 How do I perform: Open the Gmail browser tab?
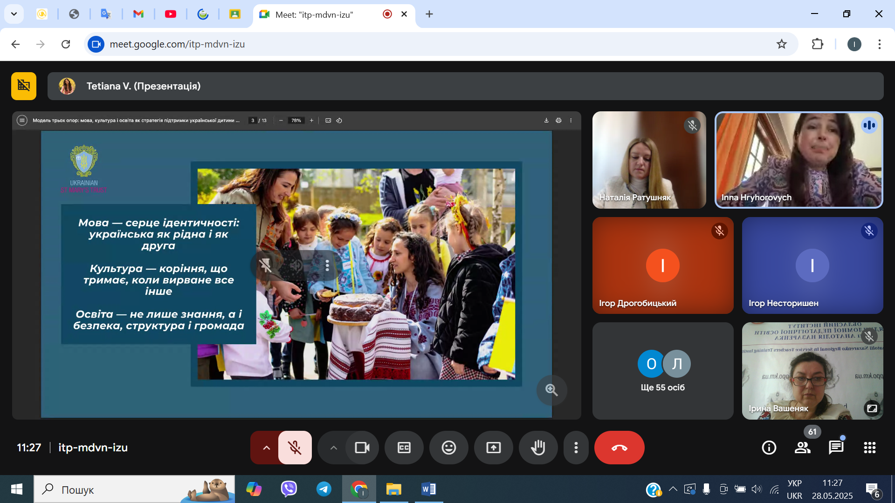coord(138,14)
